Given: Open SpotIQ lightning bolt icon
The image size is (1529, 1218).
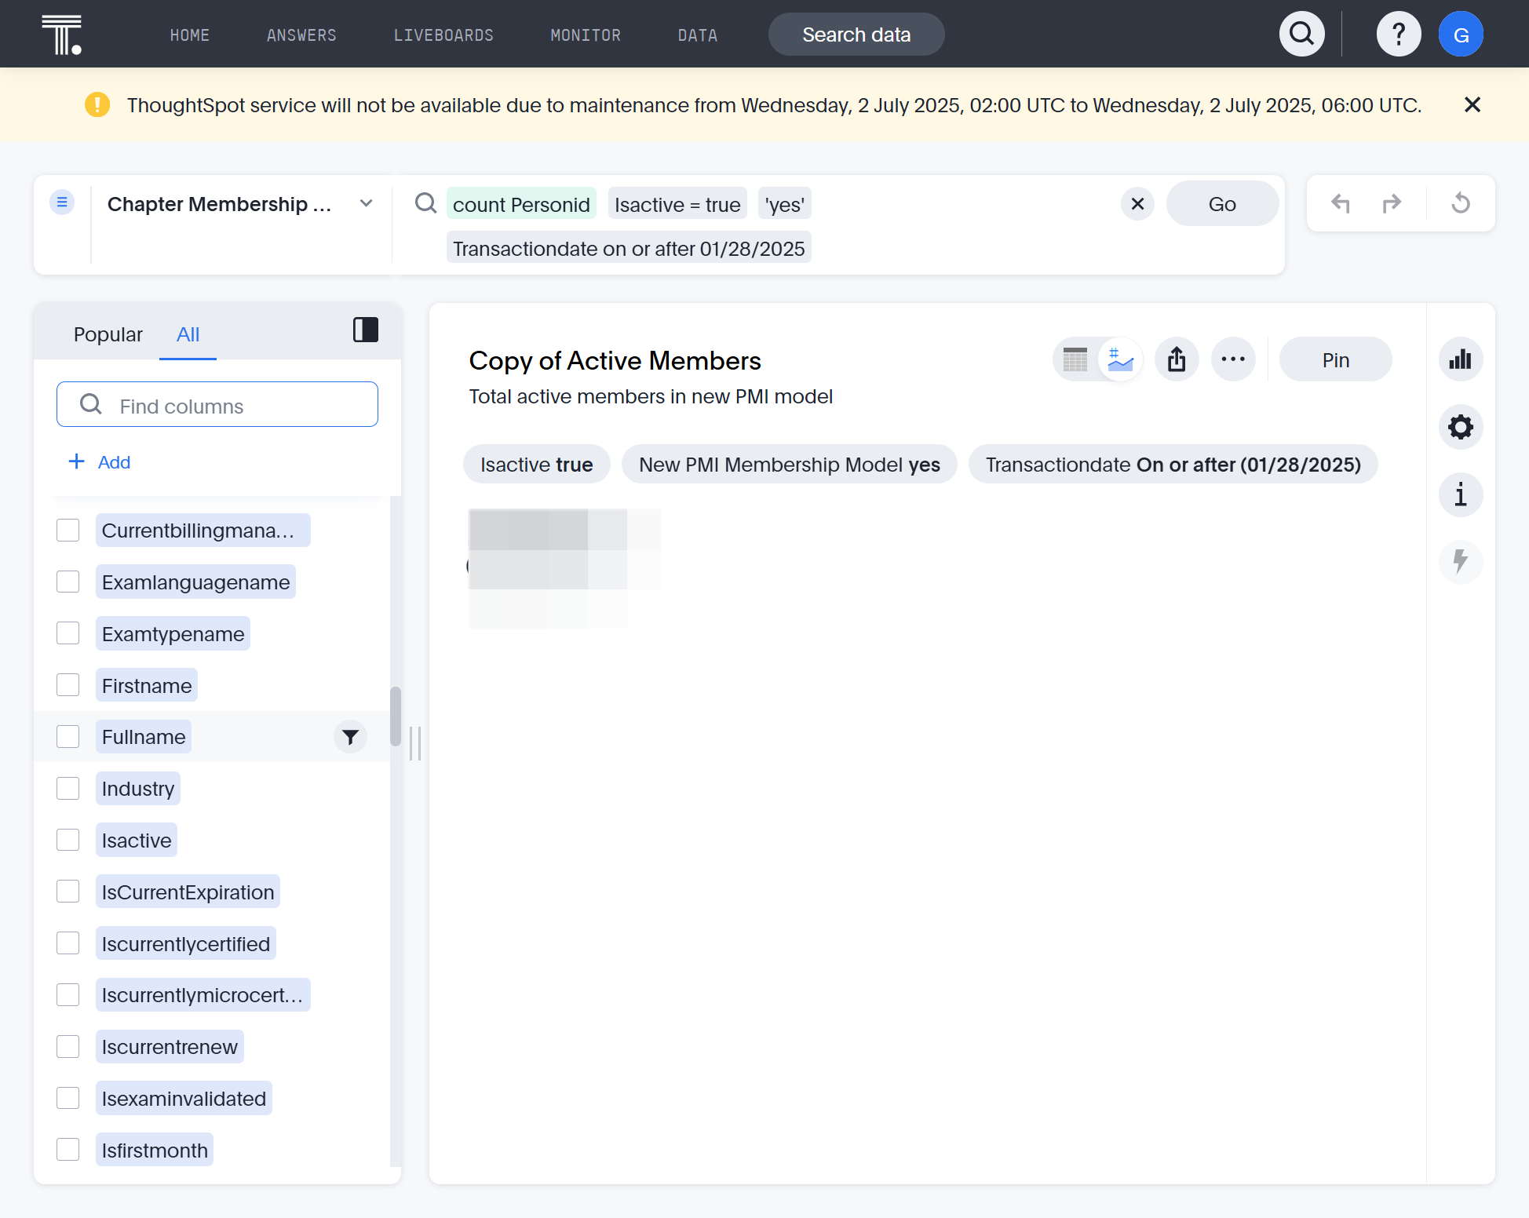Looking at the screenshot, I should pyautogui.click(x=1461, y=562).
